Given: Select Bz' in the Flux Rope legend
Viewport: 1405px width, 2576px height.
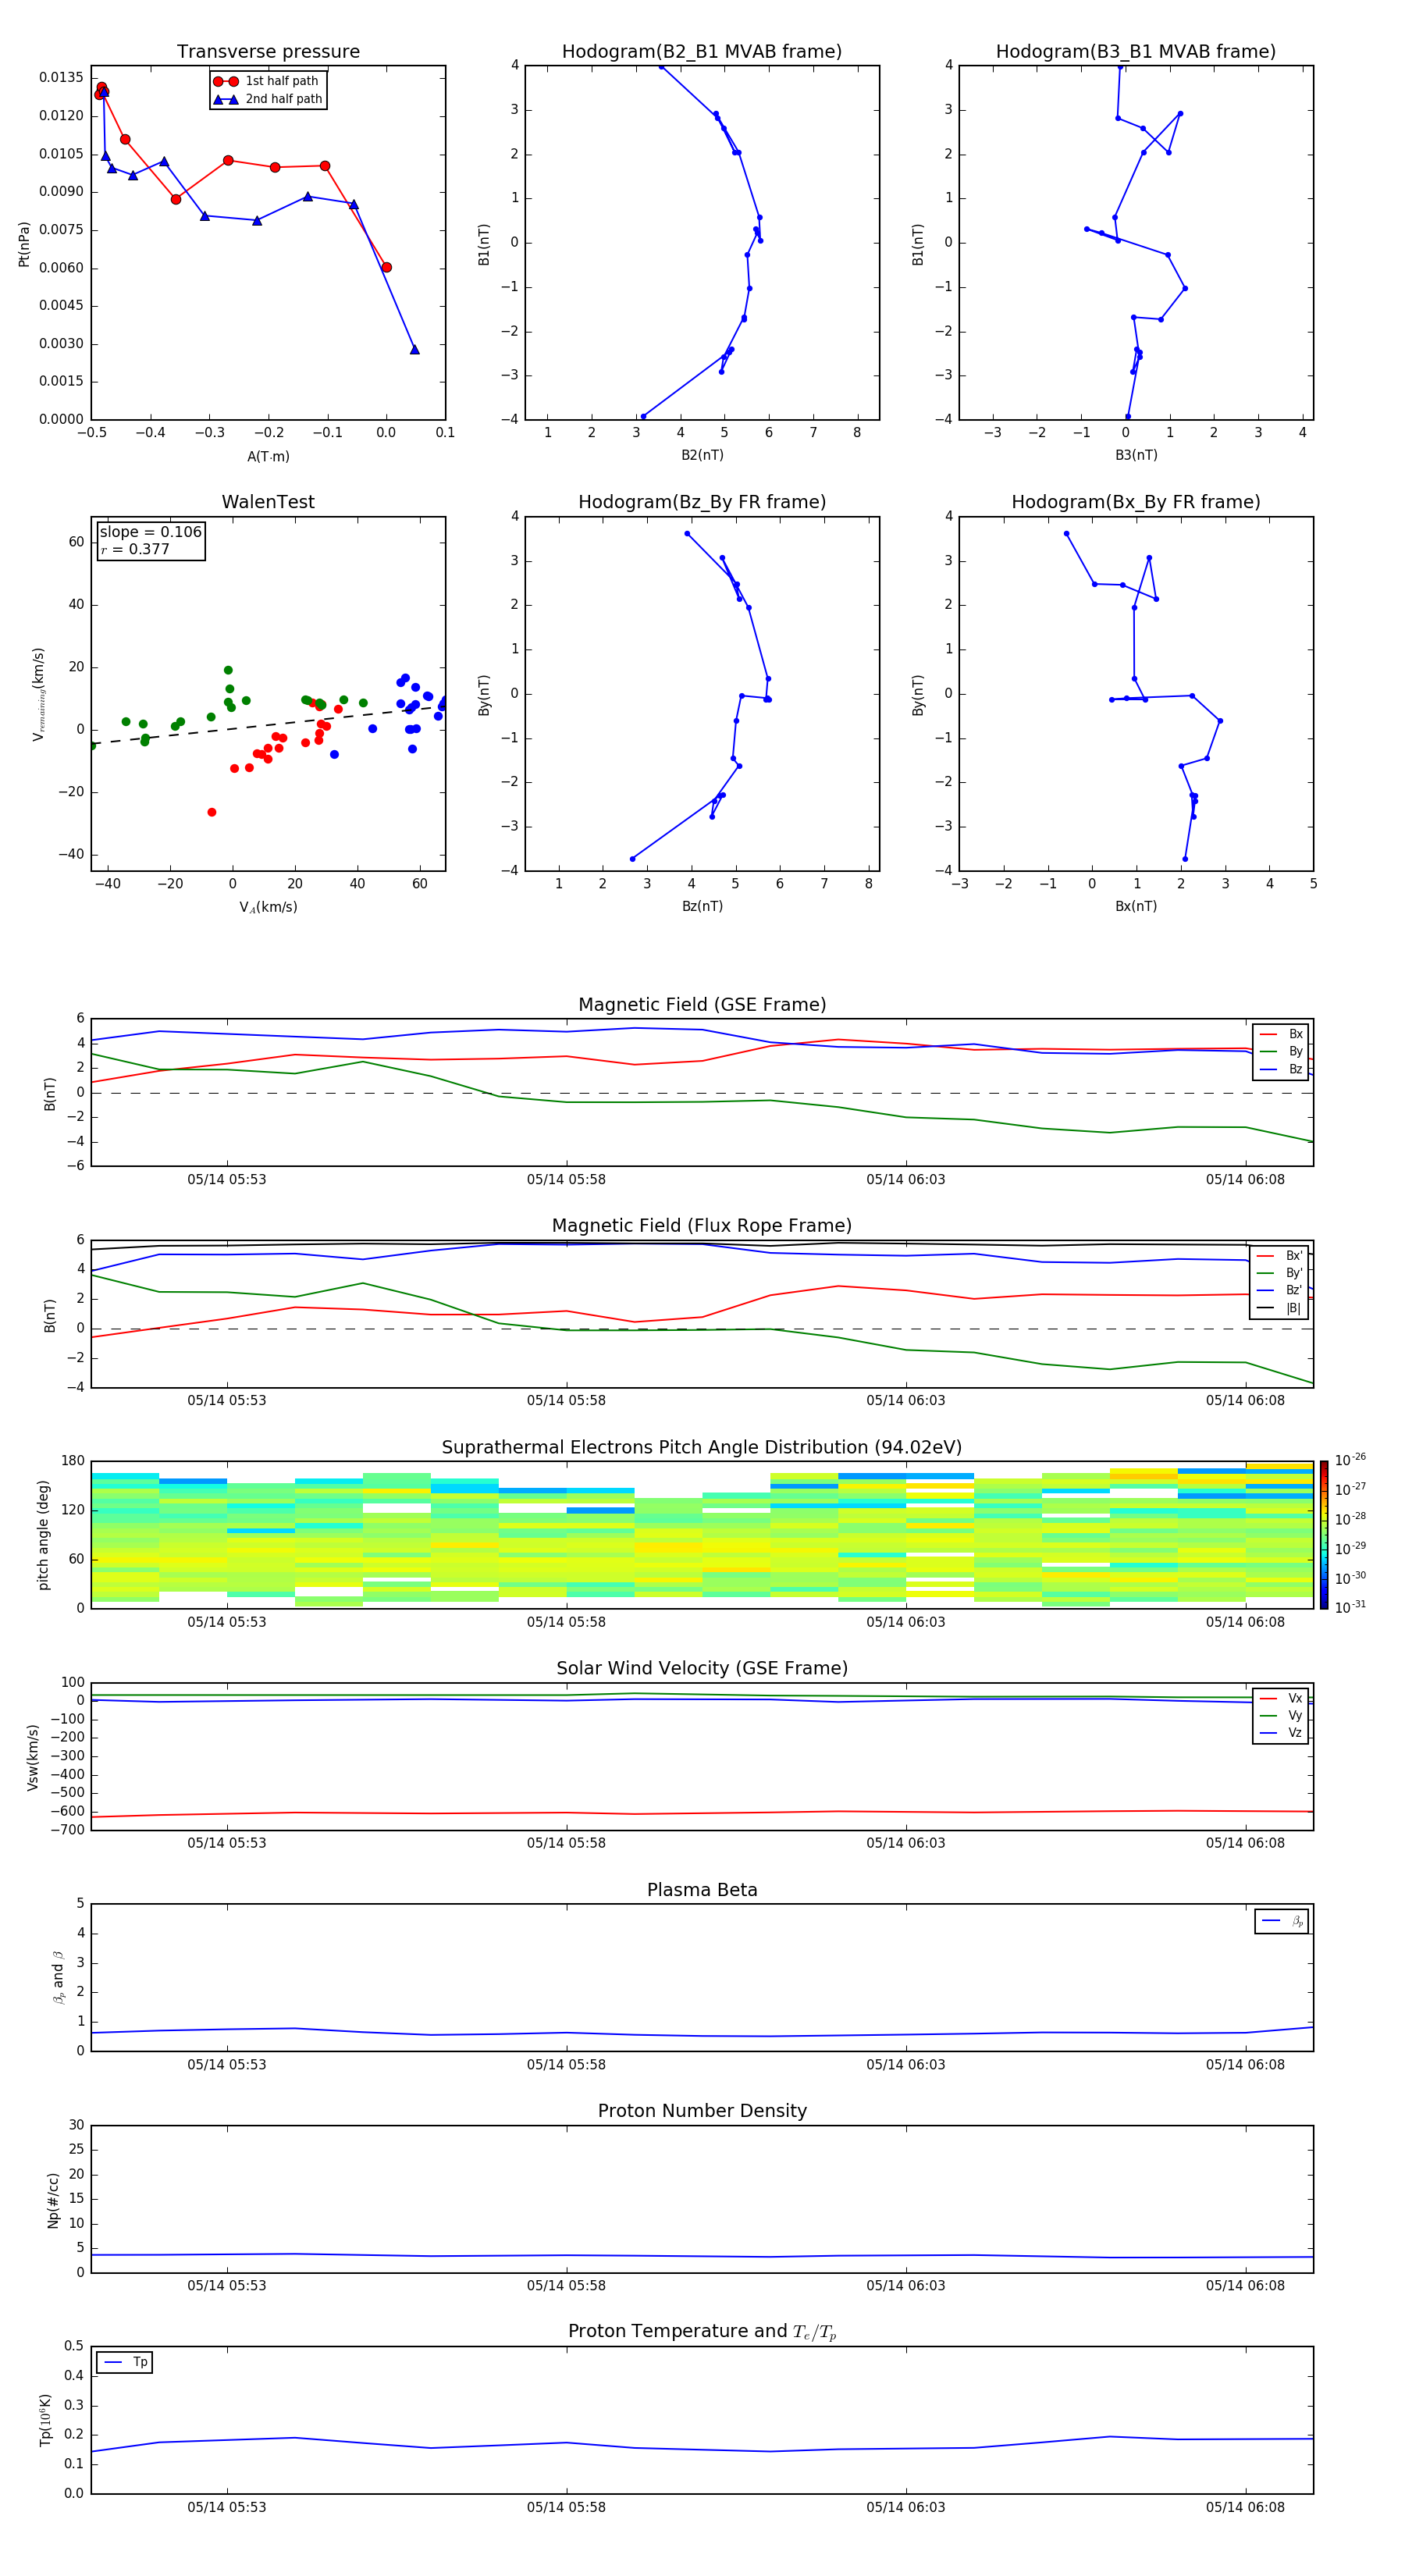Looking at the screenshot, I should point(1280,1290).
